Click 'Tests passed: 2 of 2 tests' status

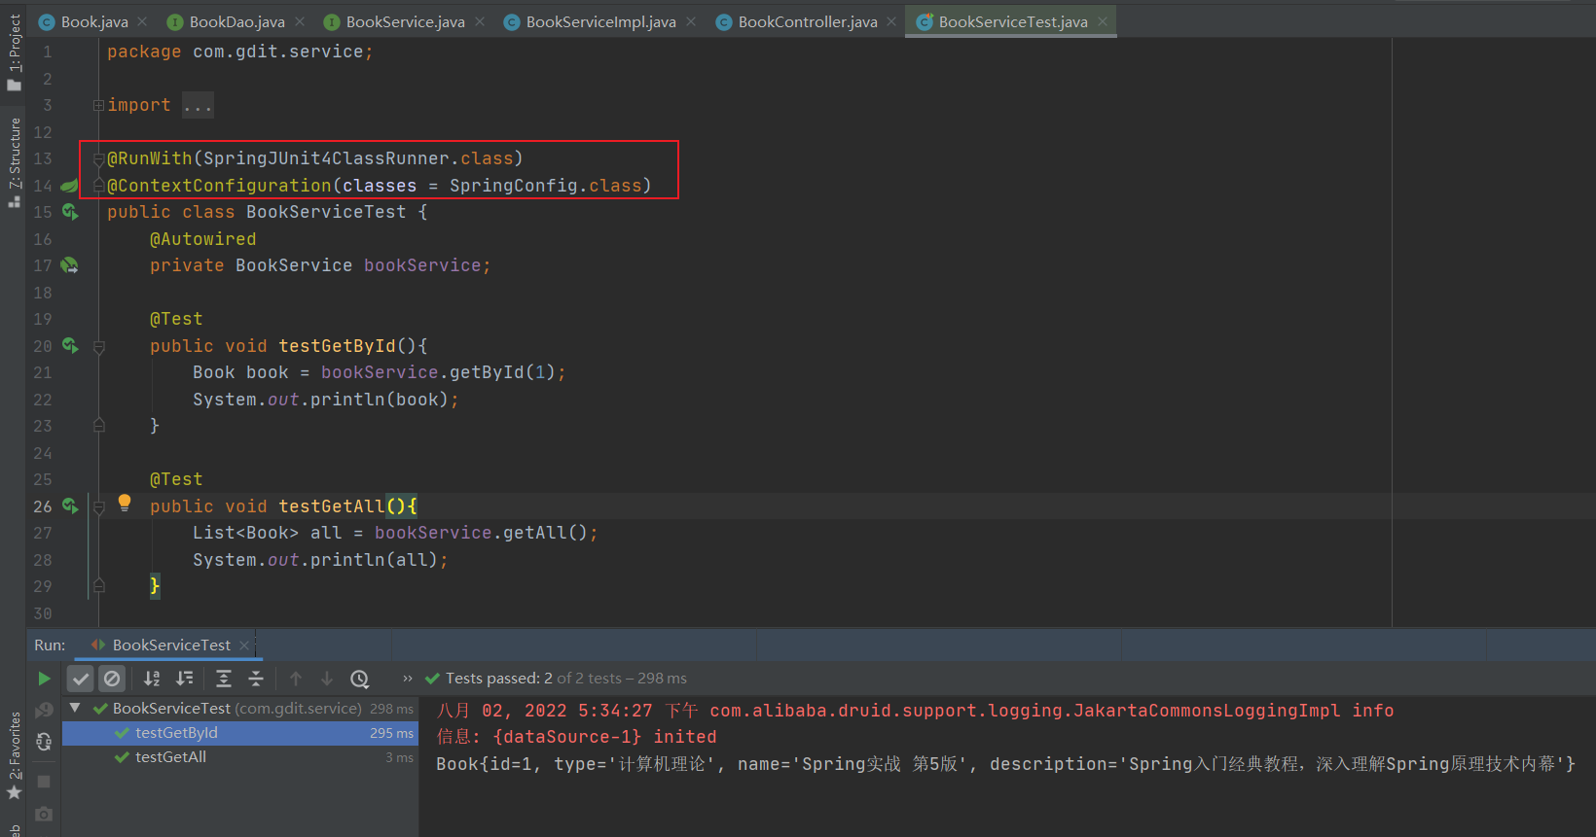pyautogui.click(x=565, y=679)
